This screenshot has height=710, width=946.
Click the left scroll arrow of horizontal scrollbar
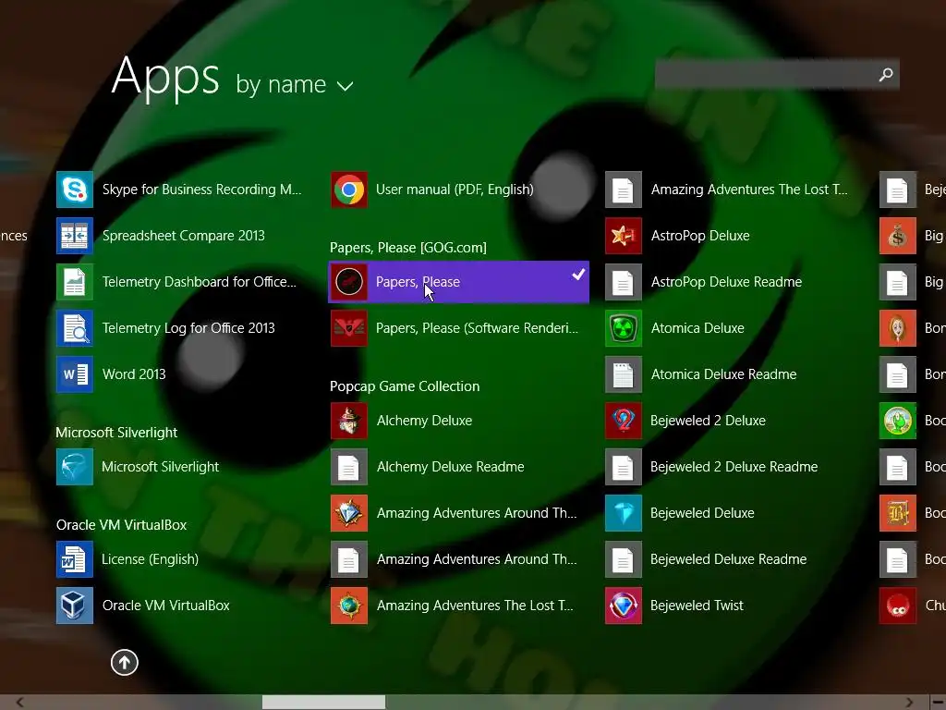[x=20, y=703]
